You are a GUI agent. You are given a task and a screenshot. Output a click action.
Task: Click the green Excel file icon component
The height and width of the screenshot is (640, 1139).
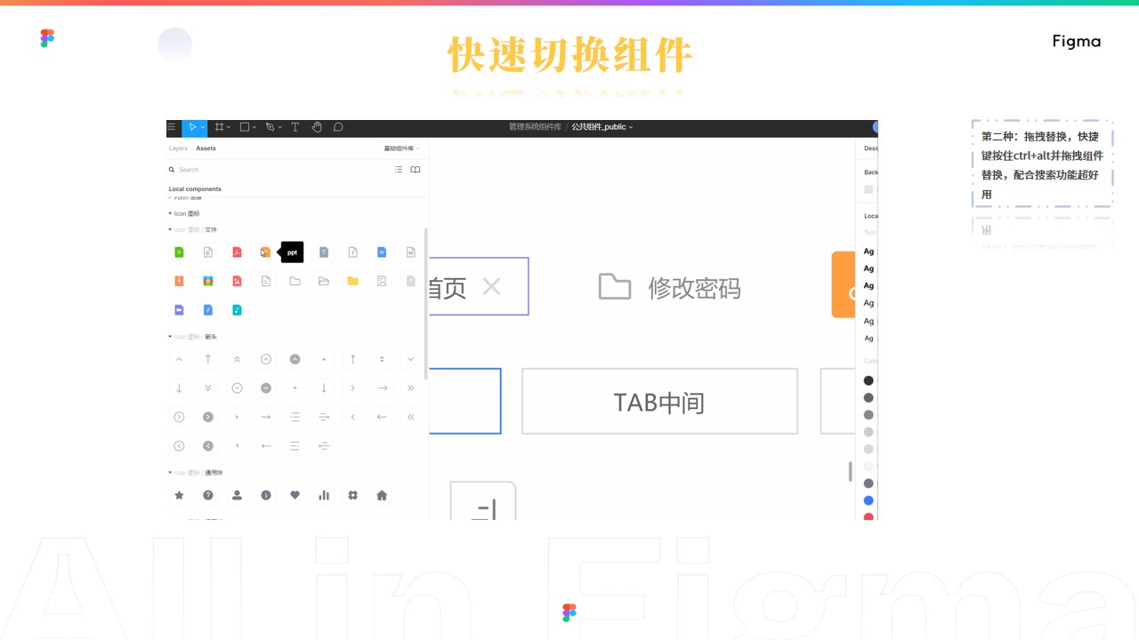(x=179, y=252)
